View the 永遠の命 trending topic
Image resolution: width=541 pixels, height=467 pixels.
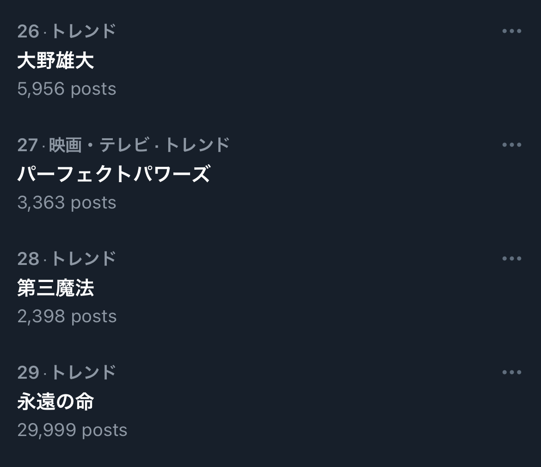[55, 402]
